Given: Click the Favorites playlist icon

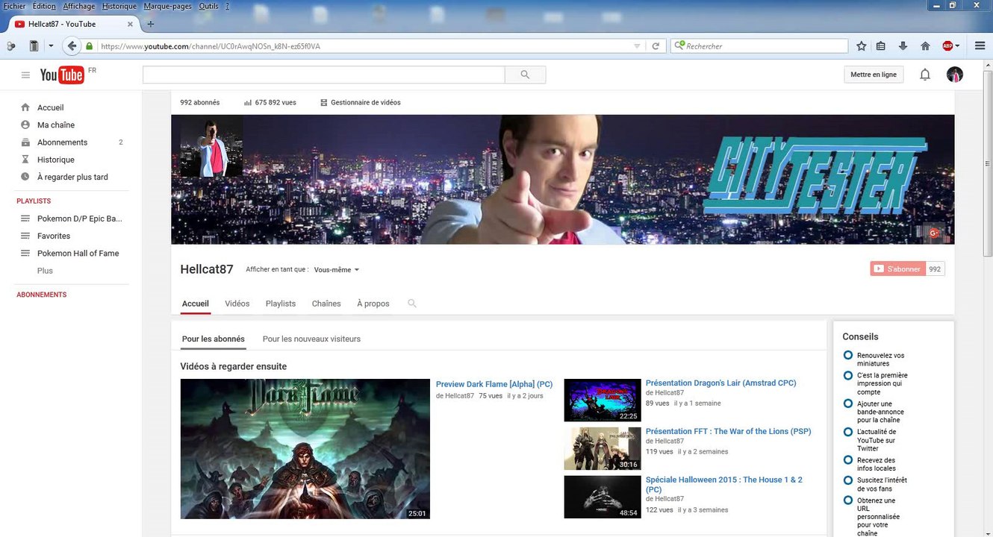Looking at the screenshot, I should (25, 236).
